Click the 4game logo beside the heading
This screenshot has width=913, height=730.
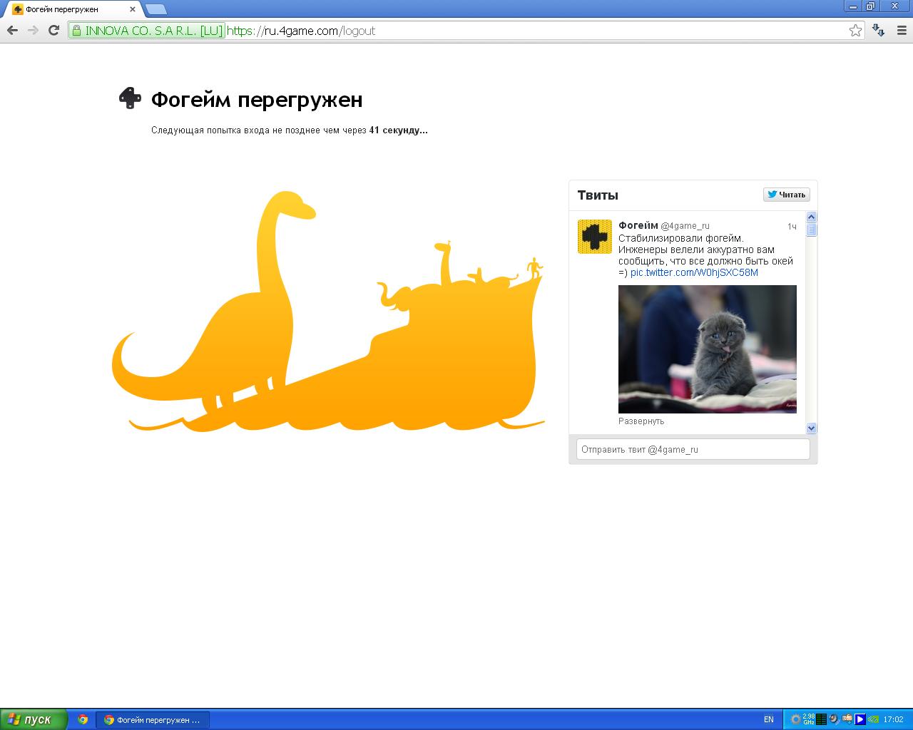pyautogui.click(x=129, y=98)
